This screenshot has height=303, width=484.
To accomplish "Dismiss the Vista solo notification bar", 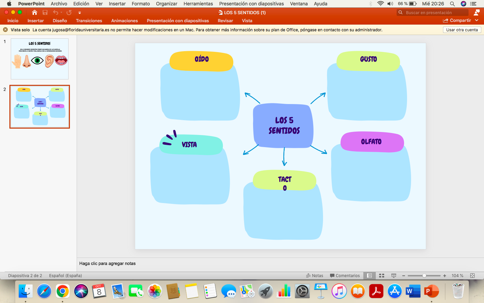I will (x=5, y=30).
